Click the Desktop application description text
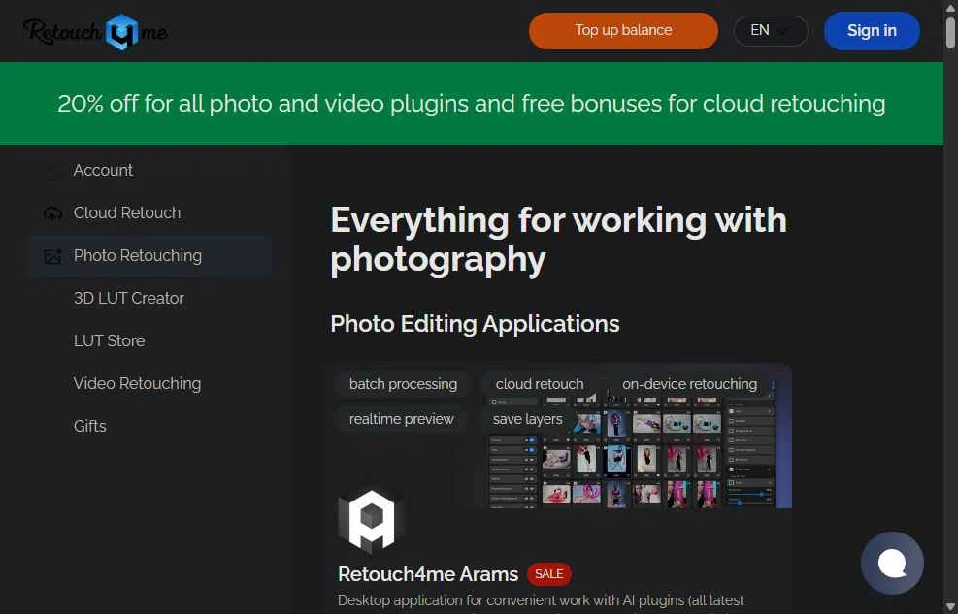 pyautogui.click(x=541, y=601)
